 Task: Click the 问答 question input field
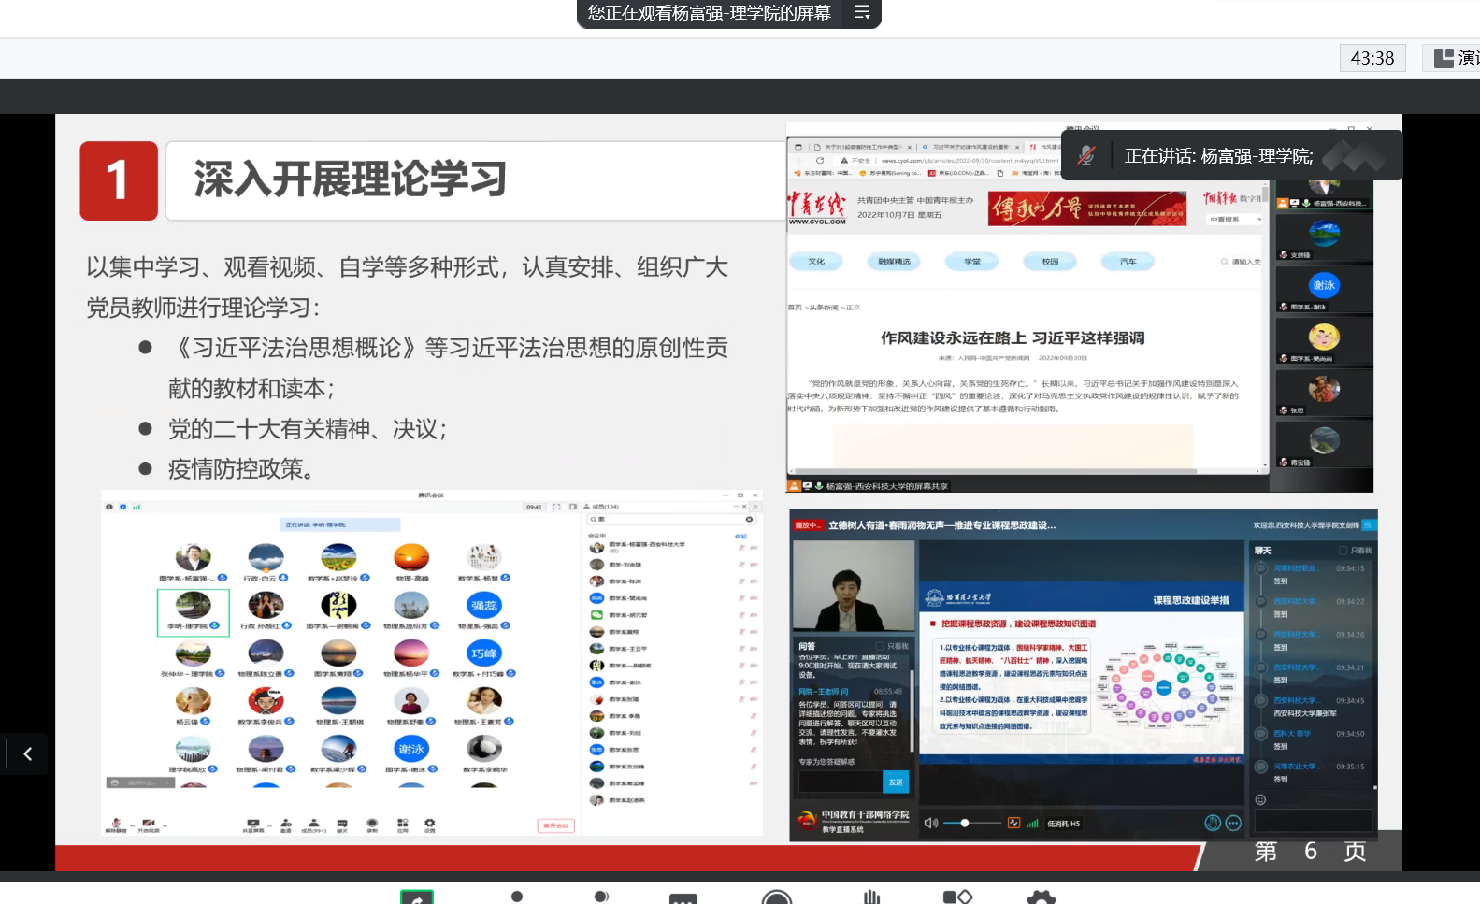click(840, 782)
